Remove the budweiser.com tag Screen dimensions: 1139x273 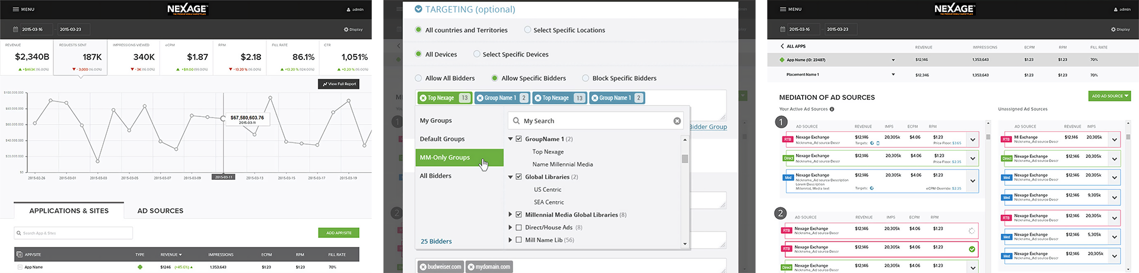point(423,267)
